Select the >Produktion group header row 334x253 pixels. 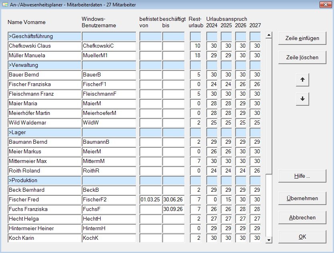pos(44,181)
